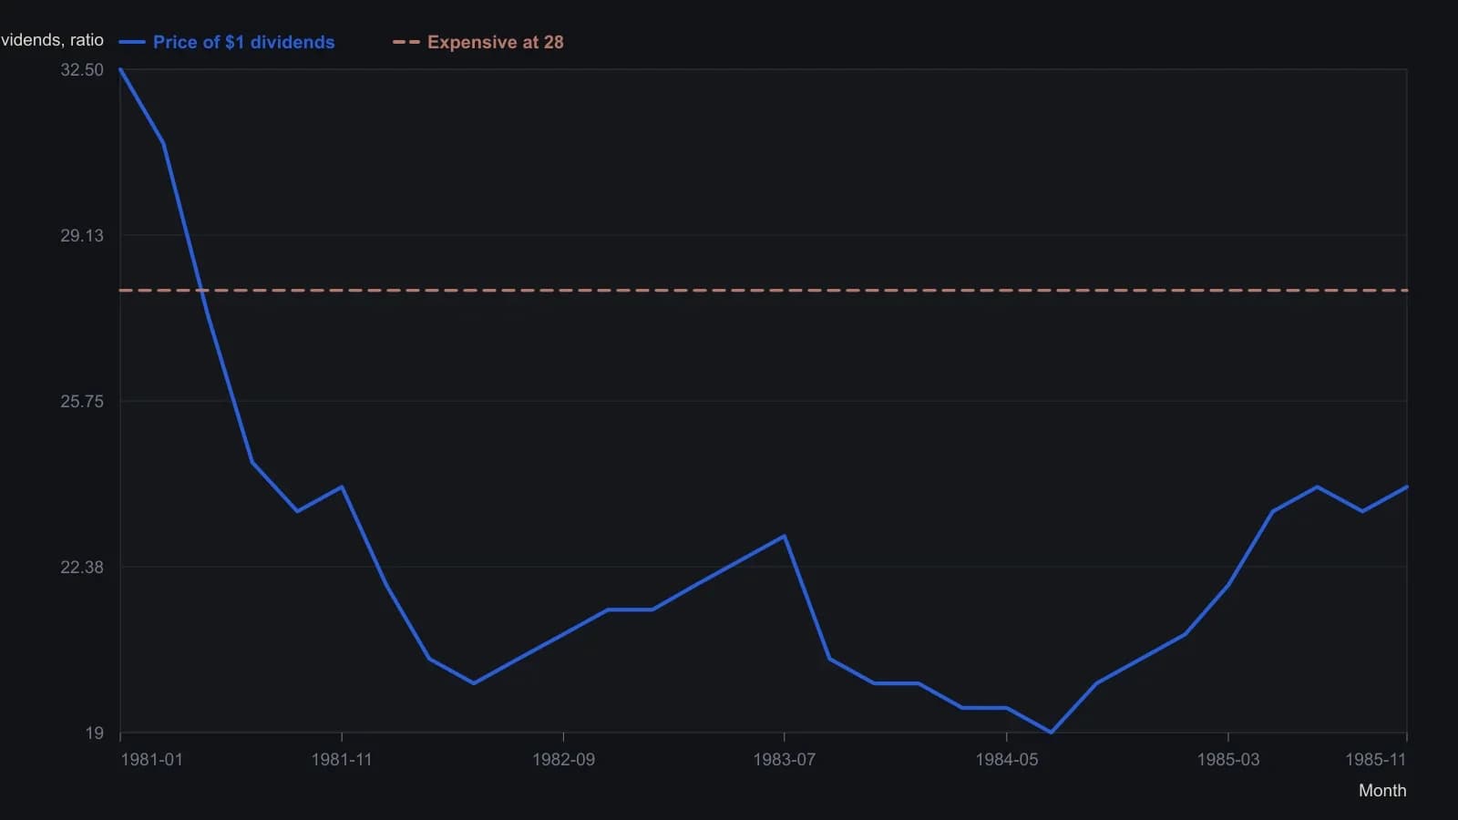Click the dashed orange legend line swatch
The image size is (1458, 820).
406,42
